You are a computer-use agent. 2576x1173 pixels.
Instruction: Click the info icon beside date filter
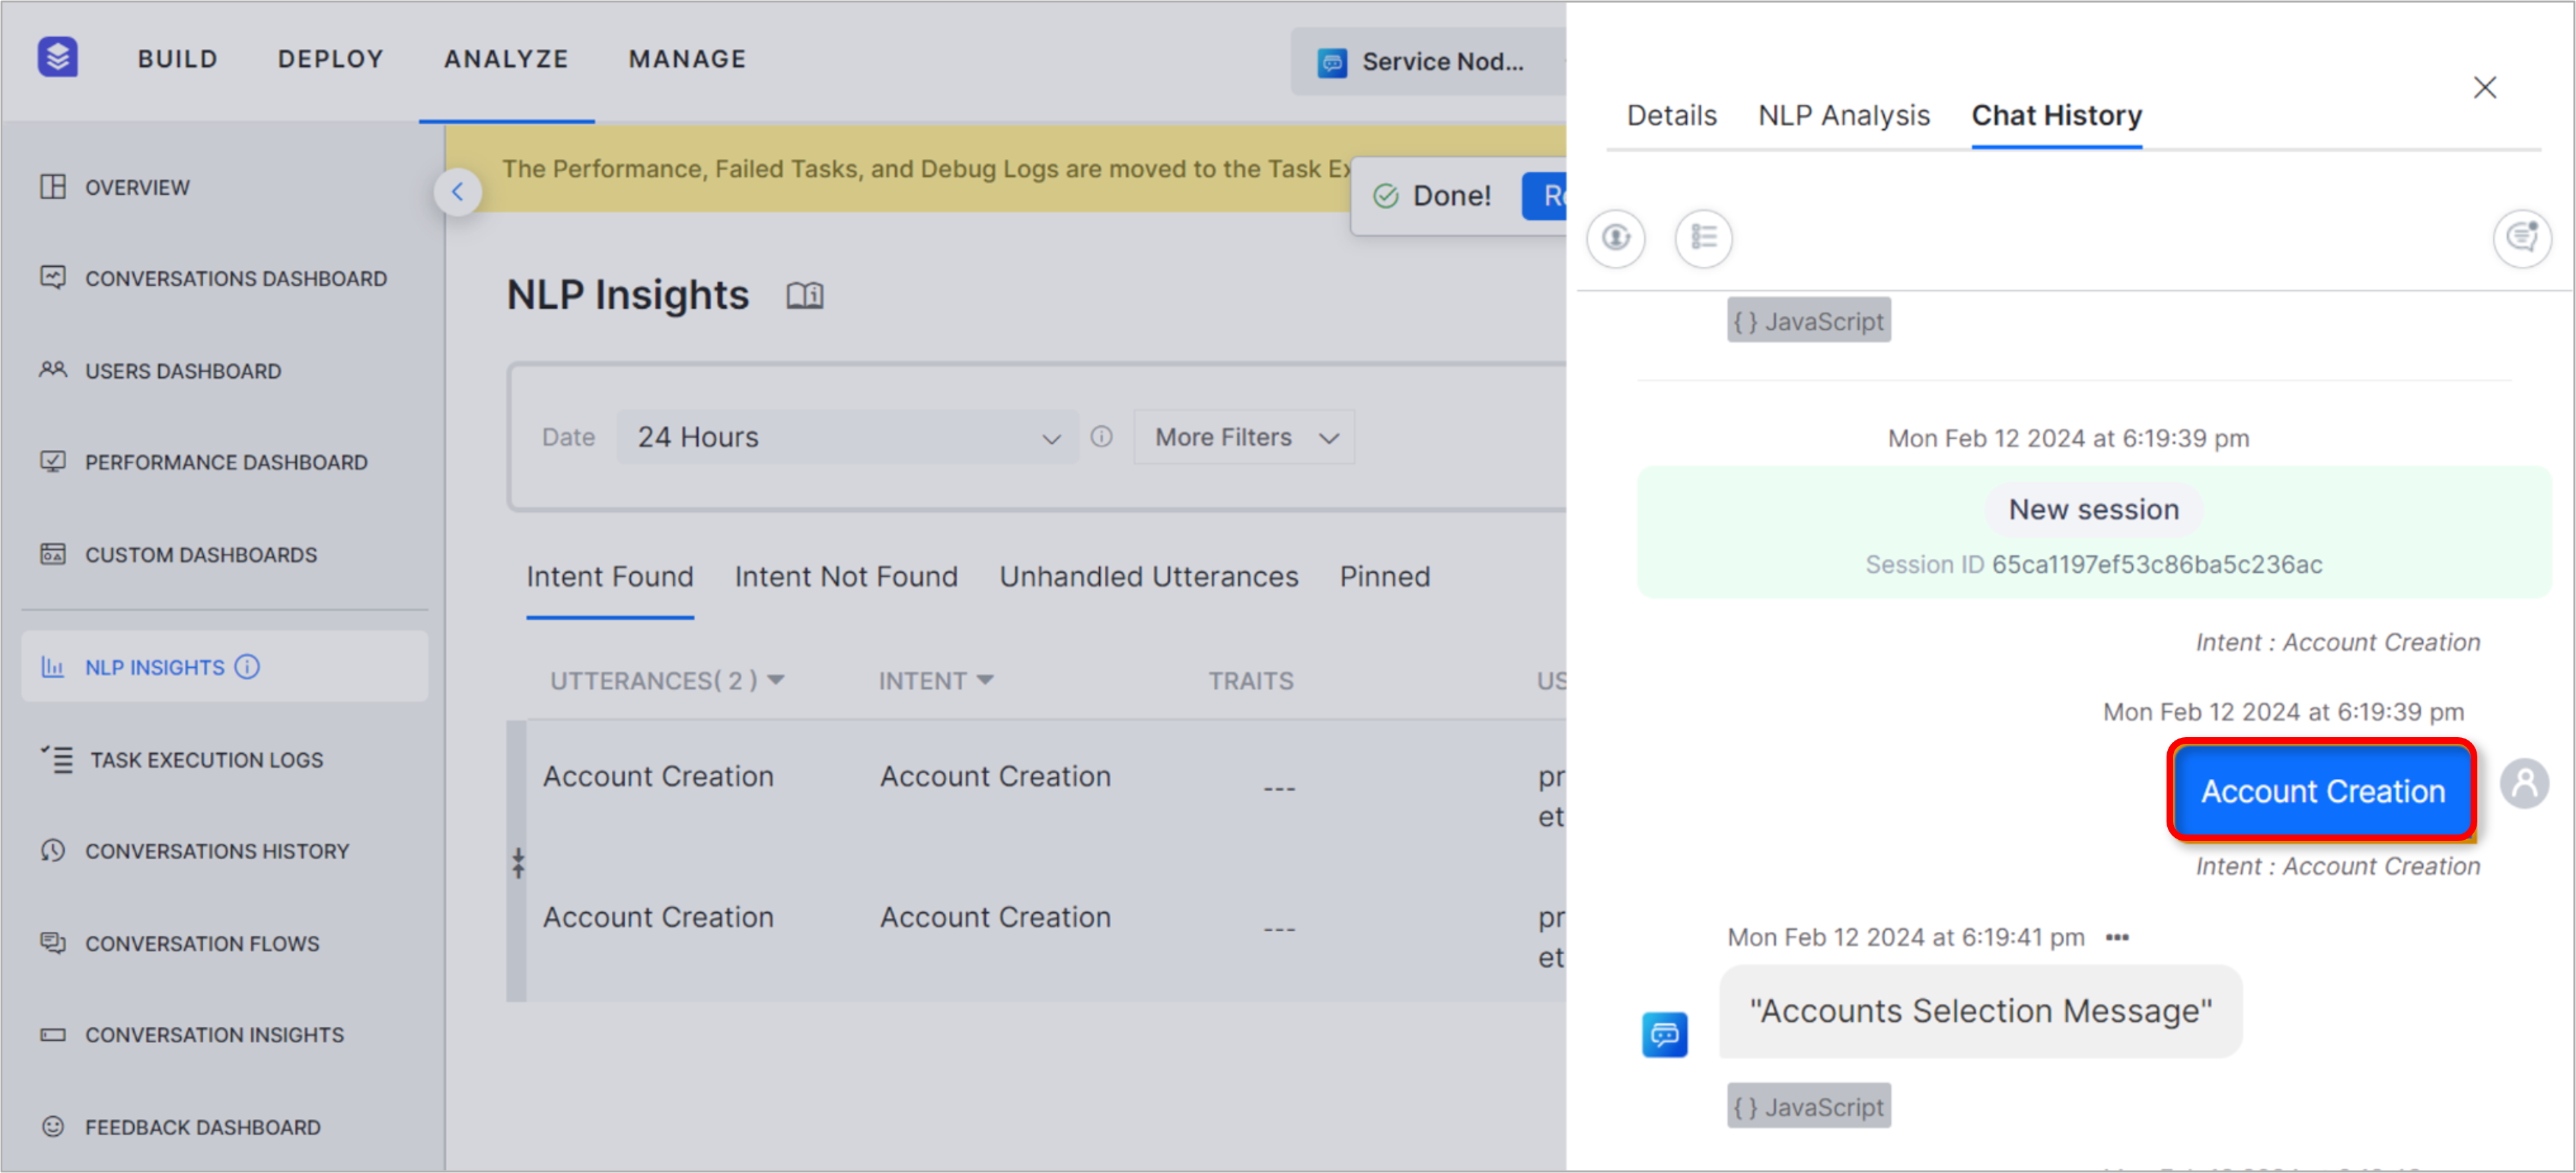[x=1101, y=437]
